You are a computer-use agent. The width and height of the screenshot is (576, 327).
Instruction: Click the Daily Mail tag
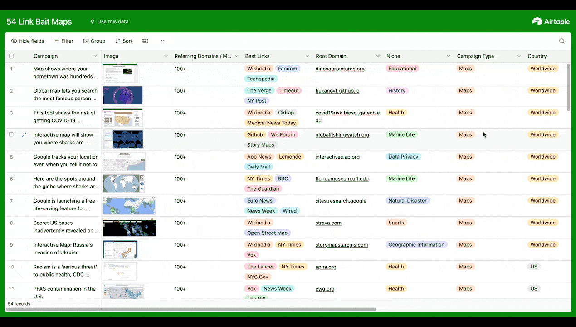[x=259, y=167]
